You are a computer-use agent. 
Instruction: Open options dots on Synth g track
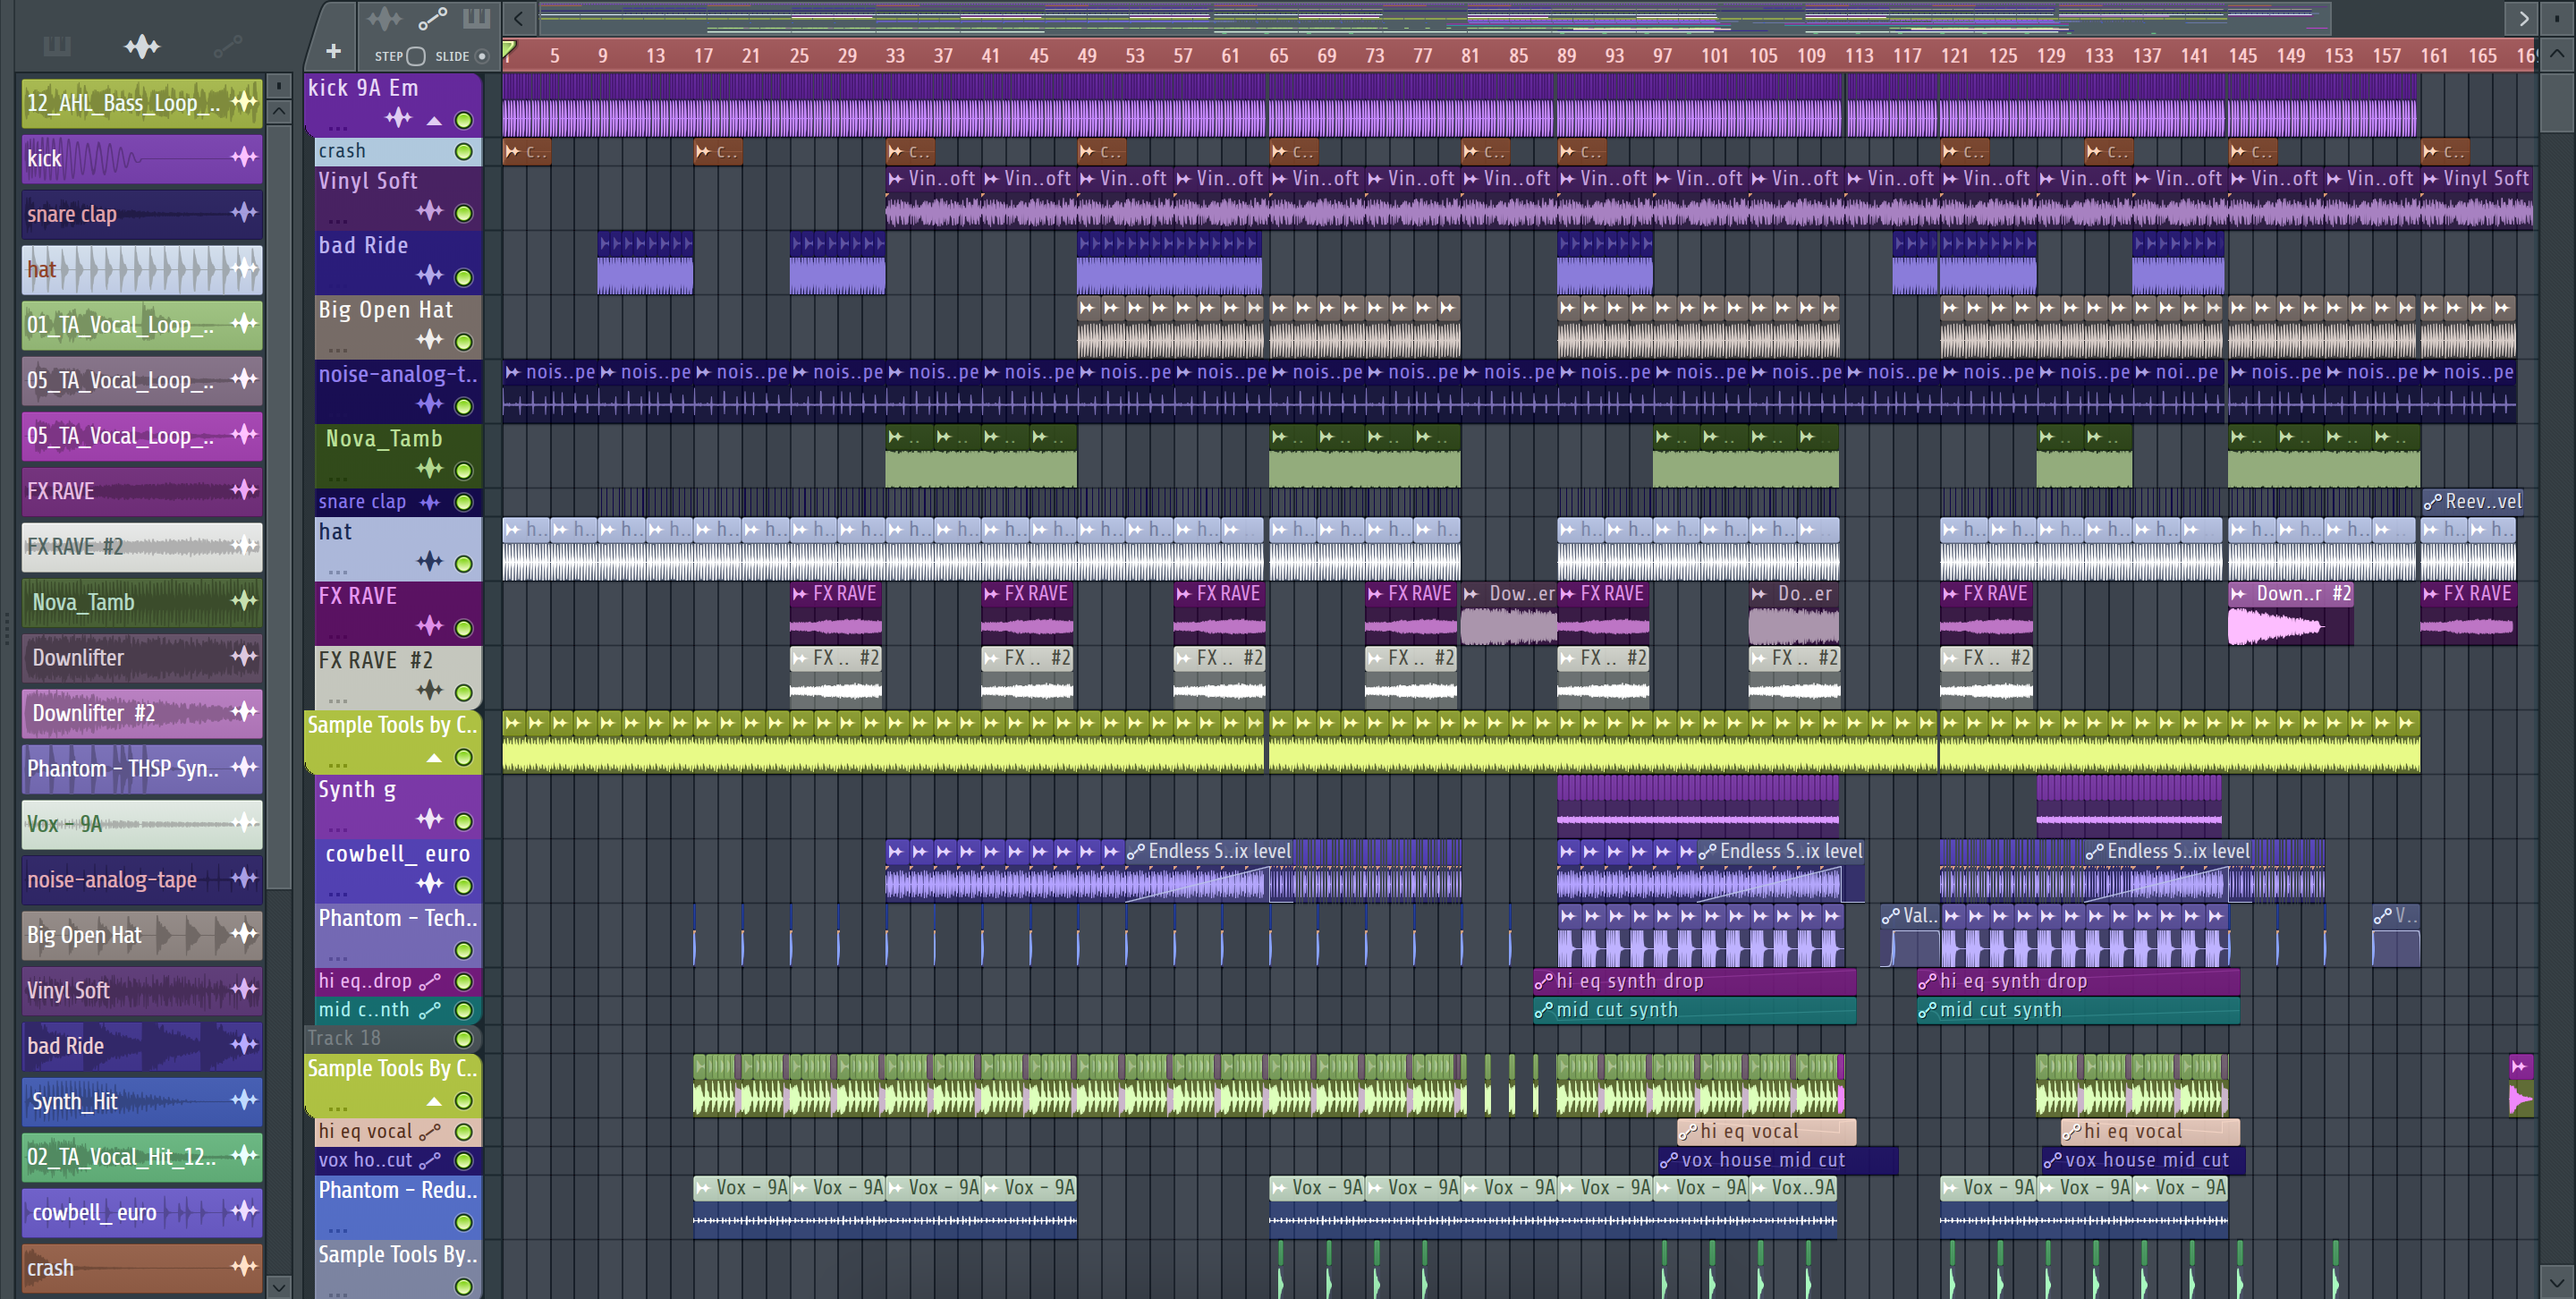[x=338, y=830]
